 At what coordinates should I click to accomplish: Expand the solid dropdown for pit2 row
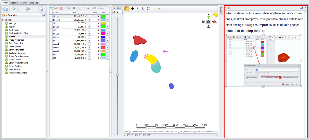click(89, 30)
